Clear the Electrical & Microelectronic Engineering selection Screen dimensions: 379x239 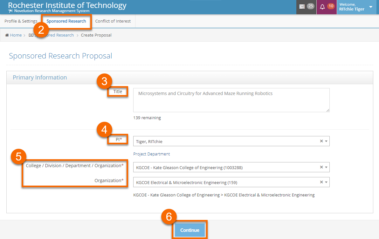click(x=321, y=182)
